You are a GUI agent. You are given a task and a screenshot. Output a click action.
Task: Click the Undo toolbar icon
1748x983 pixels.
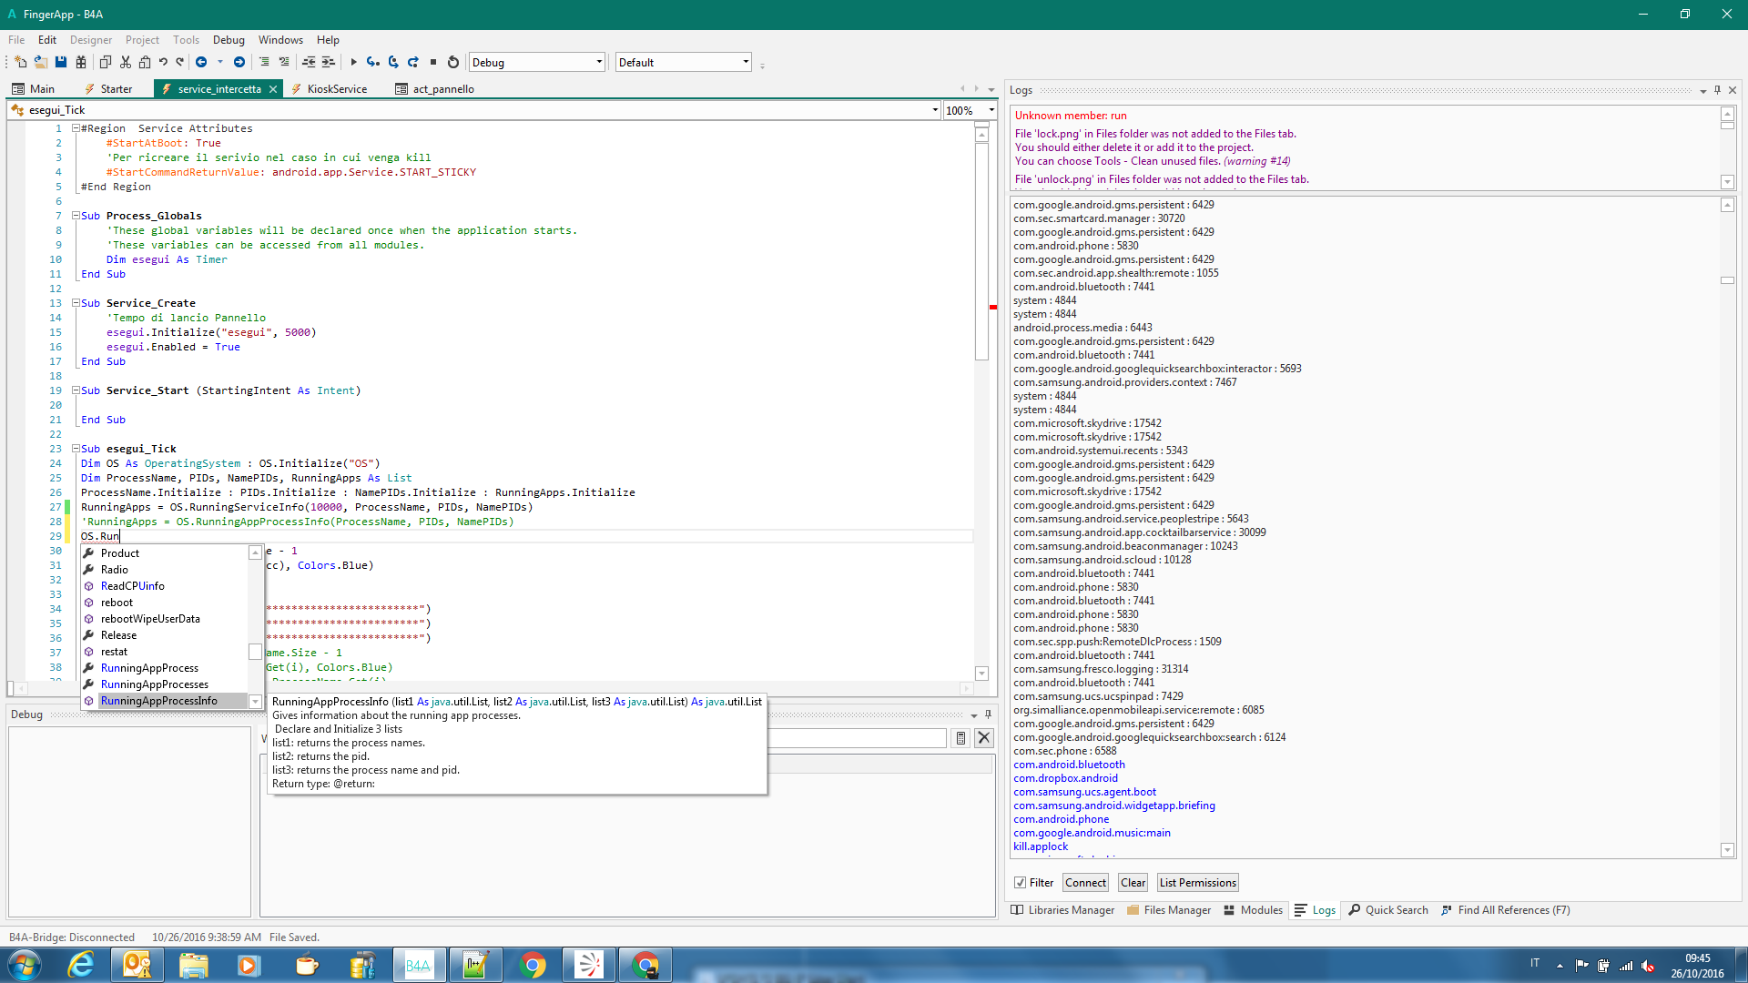pos(163,62)
